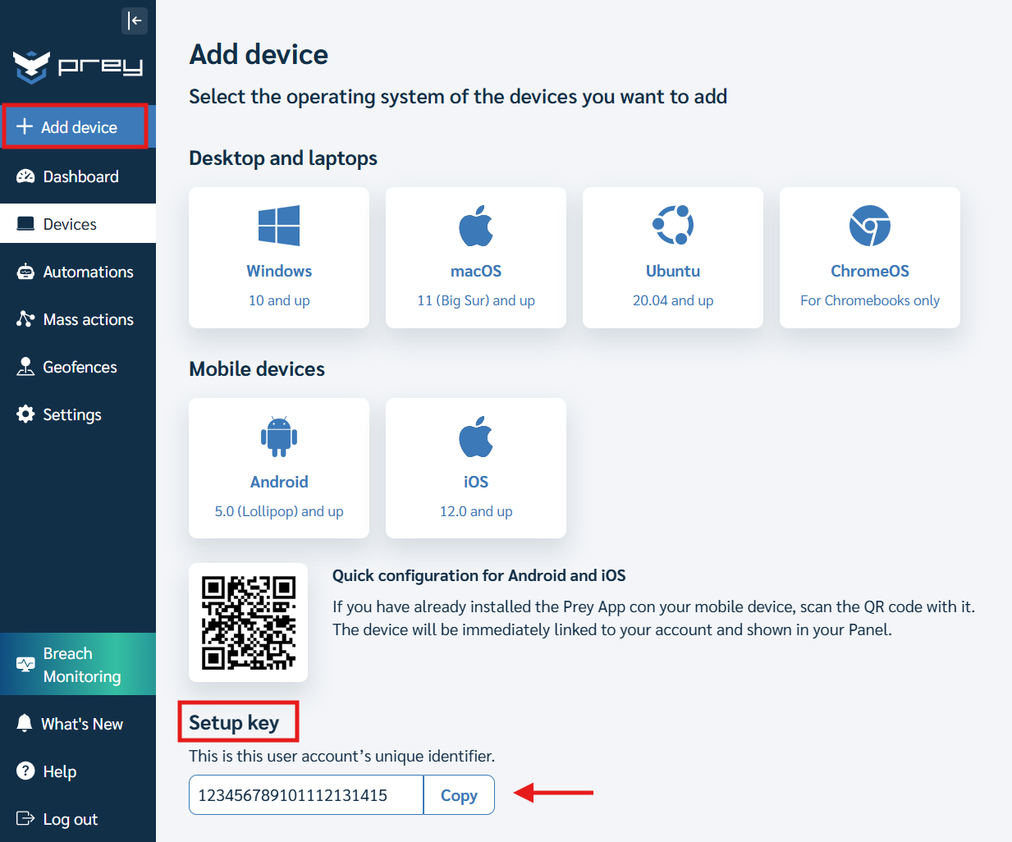Click the What's New bell icon
This screenshot has width=1012, height=842.
(x=25, y=724)
